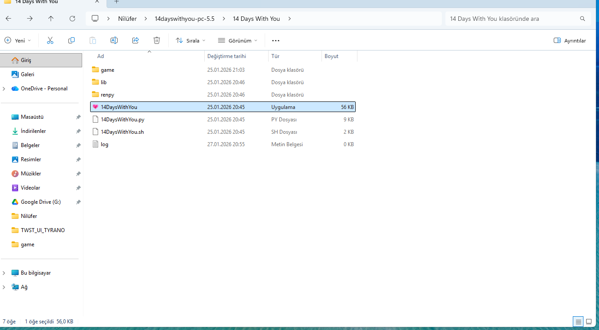Screen dimensions: 599x330
Task: Expand the Ağ tree node
Action: pyautogui.click(x=4, y=287)
